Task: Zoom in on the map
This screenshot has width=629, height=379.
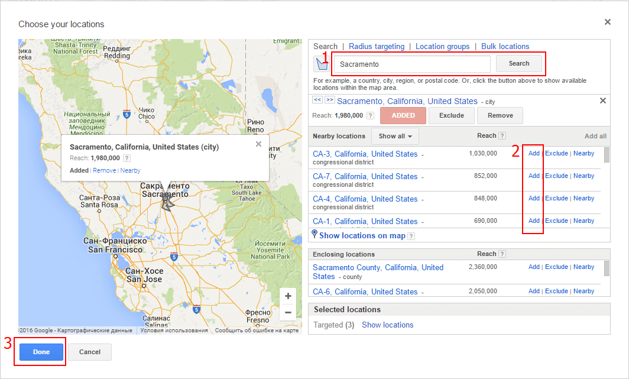Action: pos(288,296)
